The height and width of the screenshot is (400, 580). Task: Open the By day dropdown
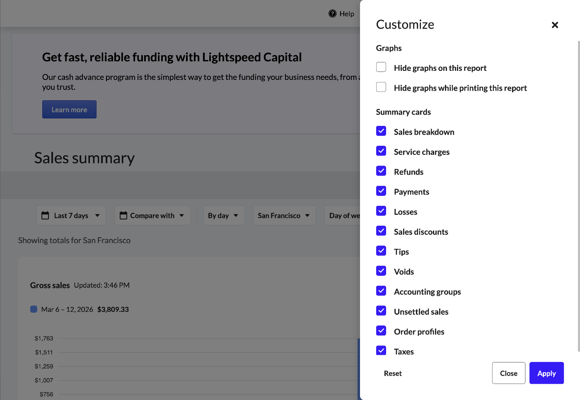pos(223,215)
